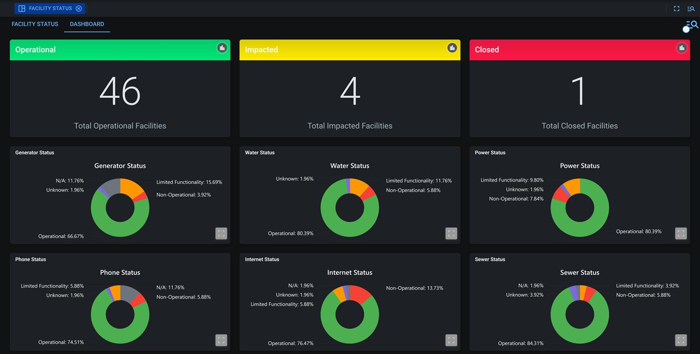Screen dimensions: 700x354
Task: Click the FACILITY STATUS chip in the header
Action: tap(50, 8)
